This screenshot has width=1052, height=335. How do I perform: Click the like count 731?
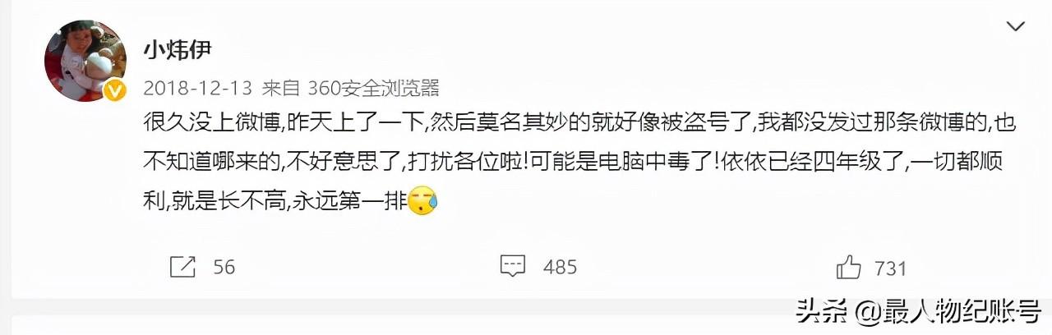891,268
